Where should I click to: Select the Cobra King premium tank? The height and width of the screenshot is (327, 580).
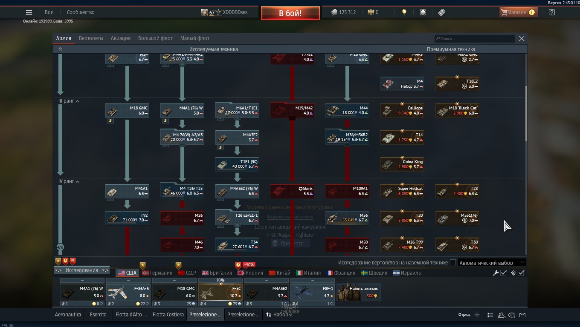[402, 164]
